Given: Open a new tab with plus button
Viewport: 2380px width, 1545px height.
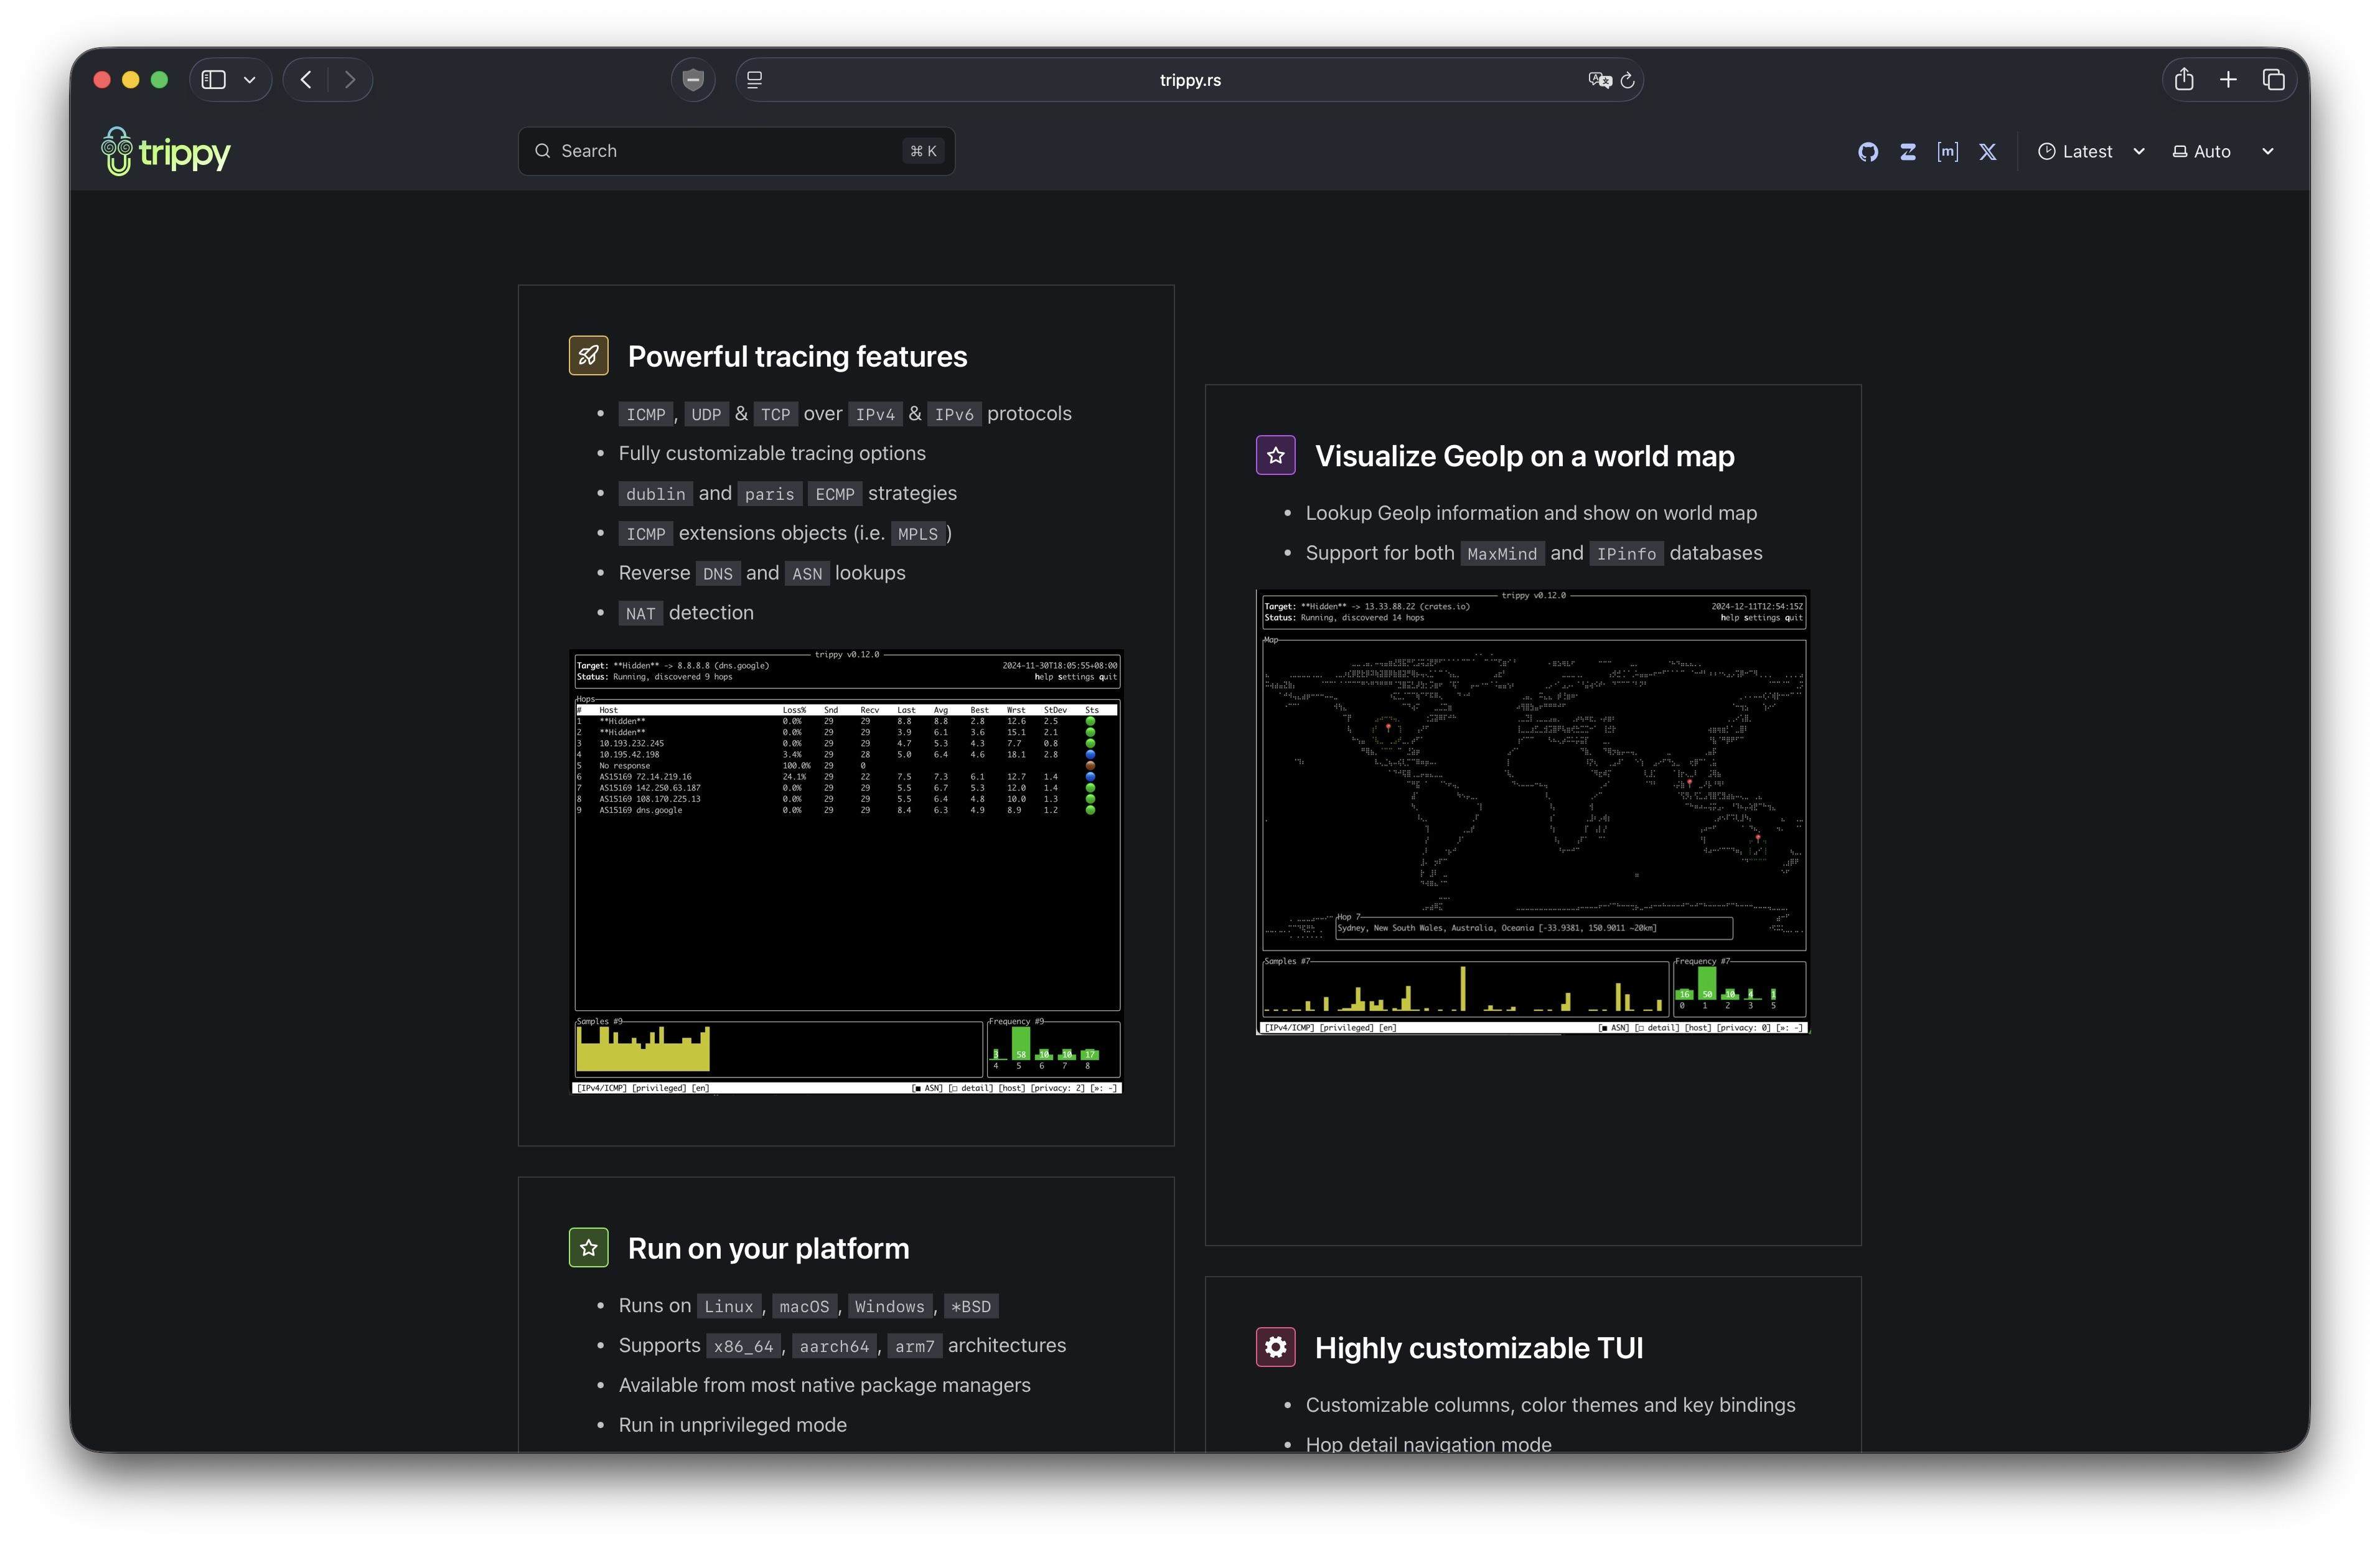Looking at the screenshot, I should (2228, 80).
